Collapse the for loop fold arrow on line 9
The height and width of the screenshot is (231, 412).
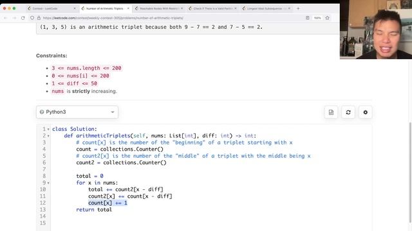(x=48, y=183)
